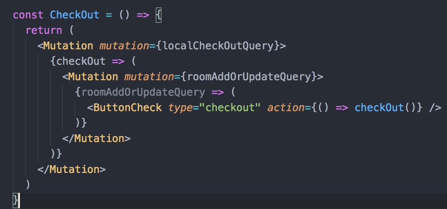Screen dimensions: 447x209
Task: Click the self-closing "/>" of ButtonCheck
Action: pos(435,108)
